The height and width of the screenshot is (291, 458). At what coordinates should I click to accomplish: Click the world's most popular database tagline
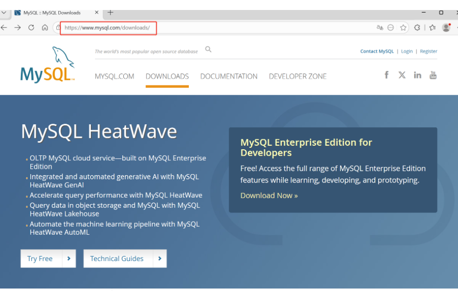point(146,51)
